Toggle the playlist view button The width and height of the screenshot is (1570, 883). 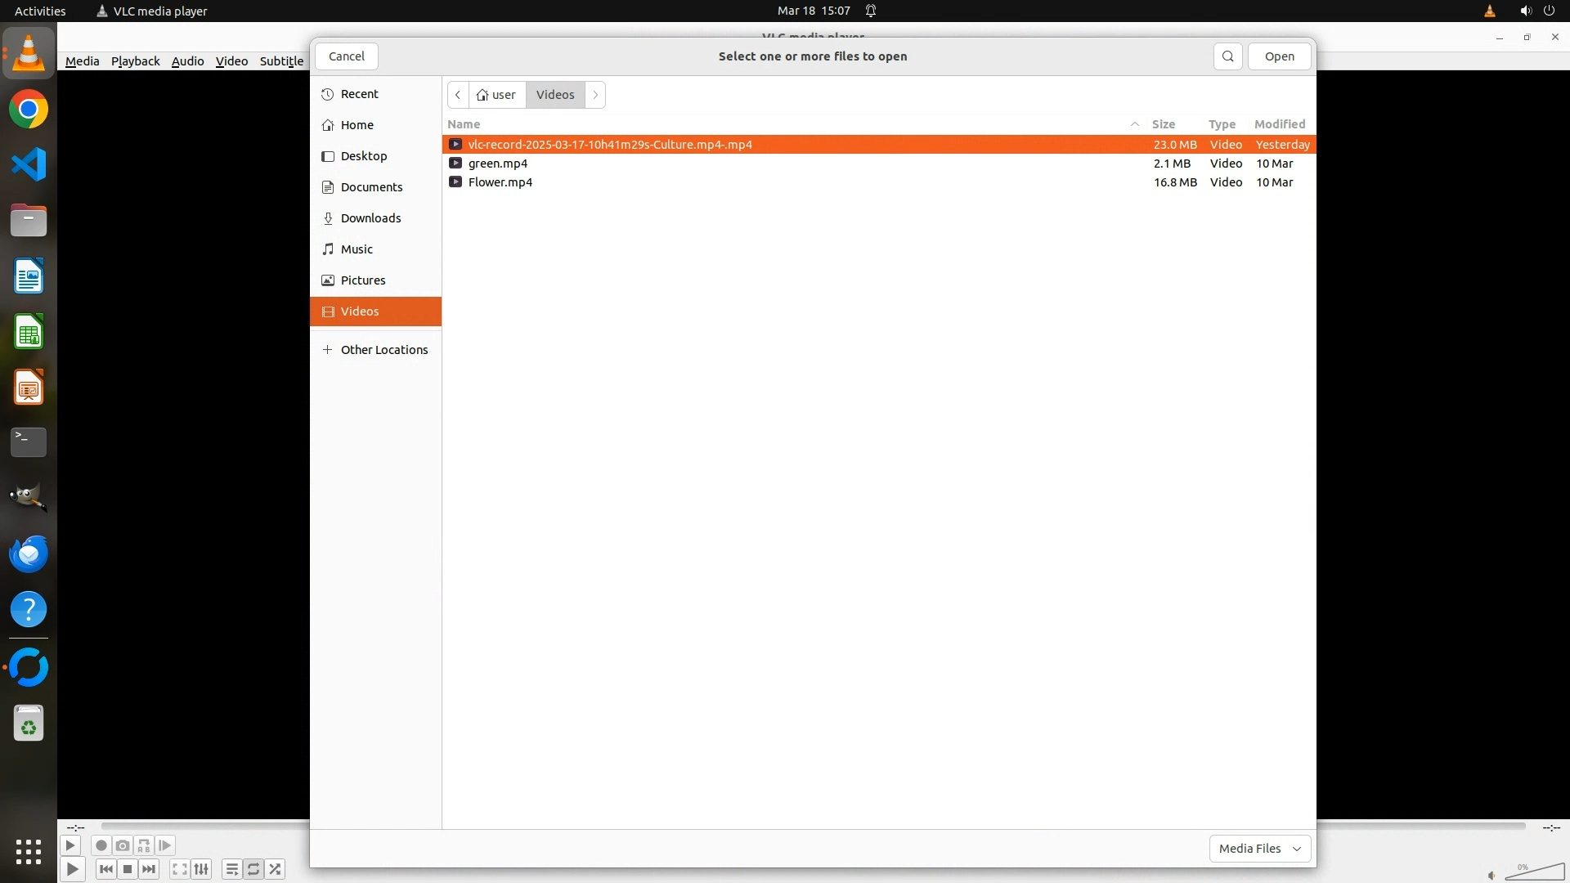click(x=231, y=869)
